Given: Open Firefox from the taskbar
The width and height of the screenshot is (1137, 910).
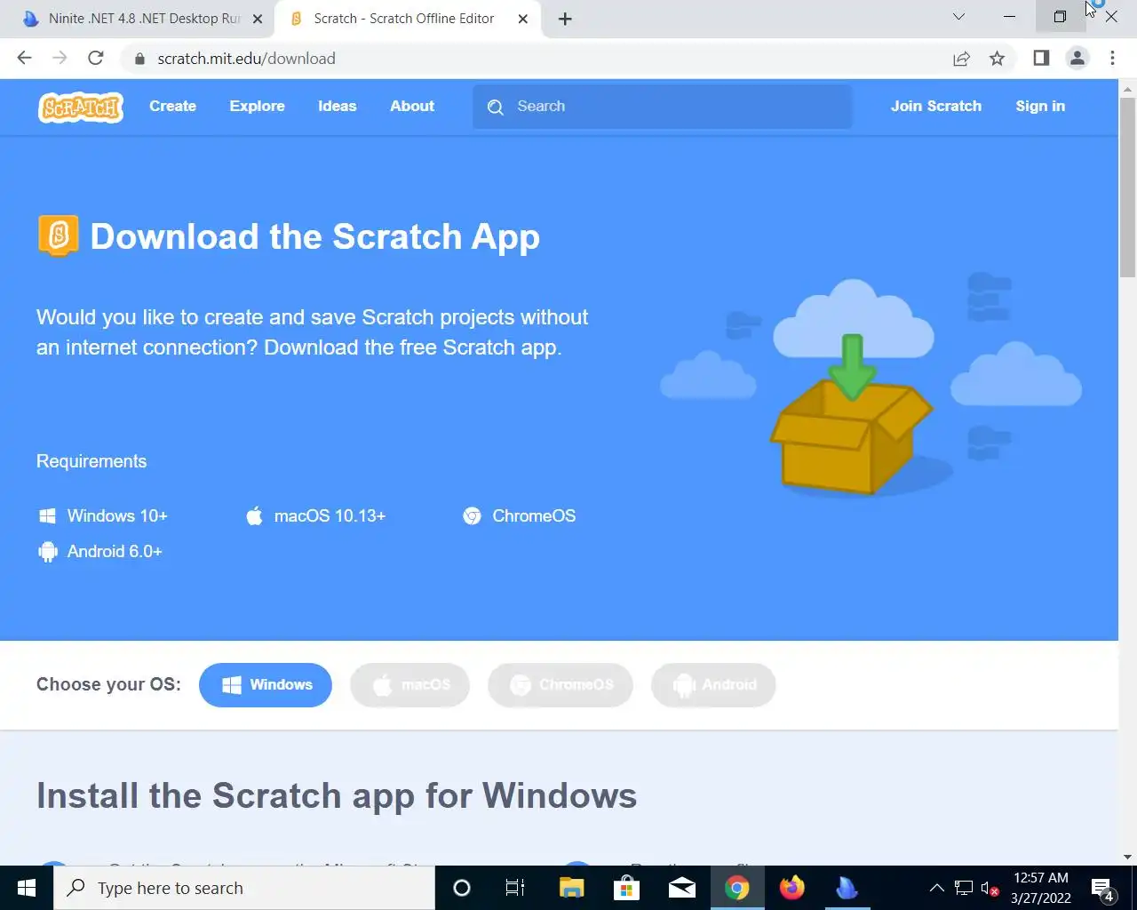Looking at the screenshot, I should click(791, 888).
